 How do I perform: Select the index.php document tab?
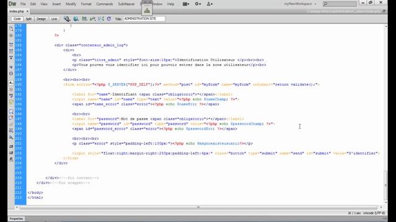tap(17, 11)
